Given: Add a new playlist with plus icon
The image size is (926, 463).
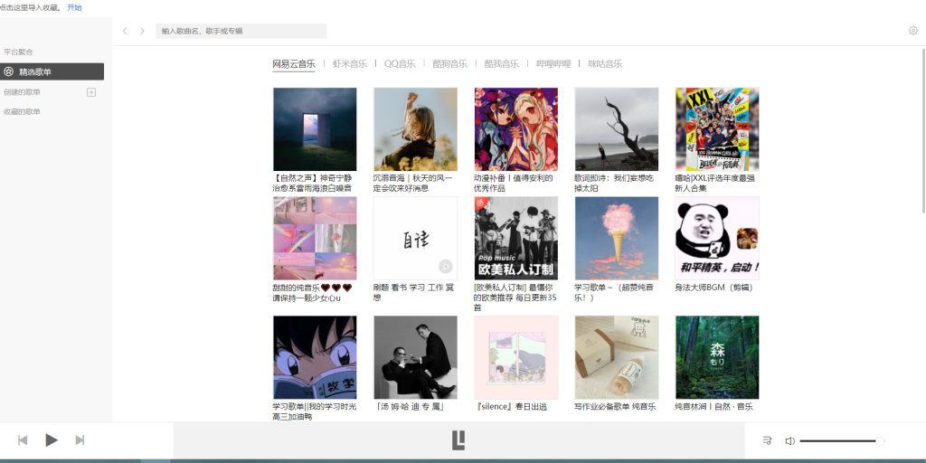Looking at the screenshot, I should (x=91, y=92).
